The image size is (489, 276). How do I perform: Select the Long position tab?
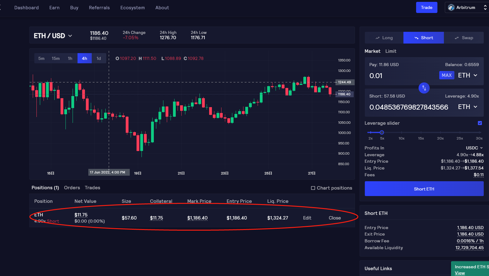click(384, 38)
